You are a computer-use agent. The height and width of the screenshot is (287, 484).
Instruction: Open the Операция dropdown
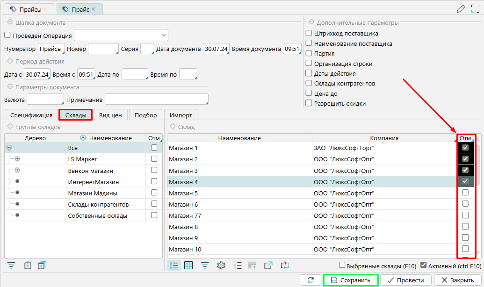coord(164,35)
